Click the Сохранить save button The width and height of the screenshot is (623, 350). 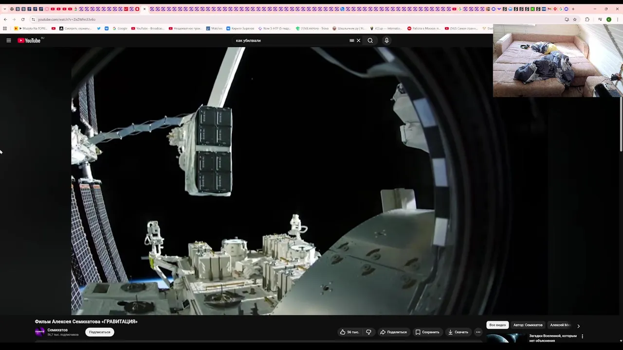(427, 332)
